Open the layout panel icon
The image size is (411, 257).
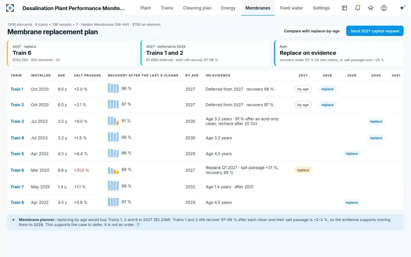point(345,8)
